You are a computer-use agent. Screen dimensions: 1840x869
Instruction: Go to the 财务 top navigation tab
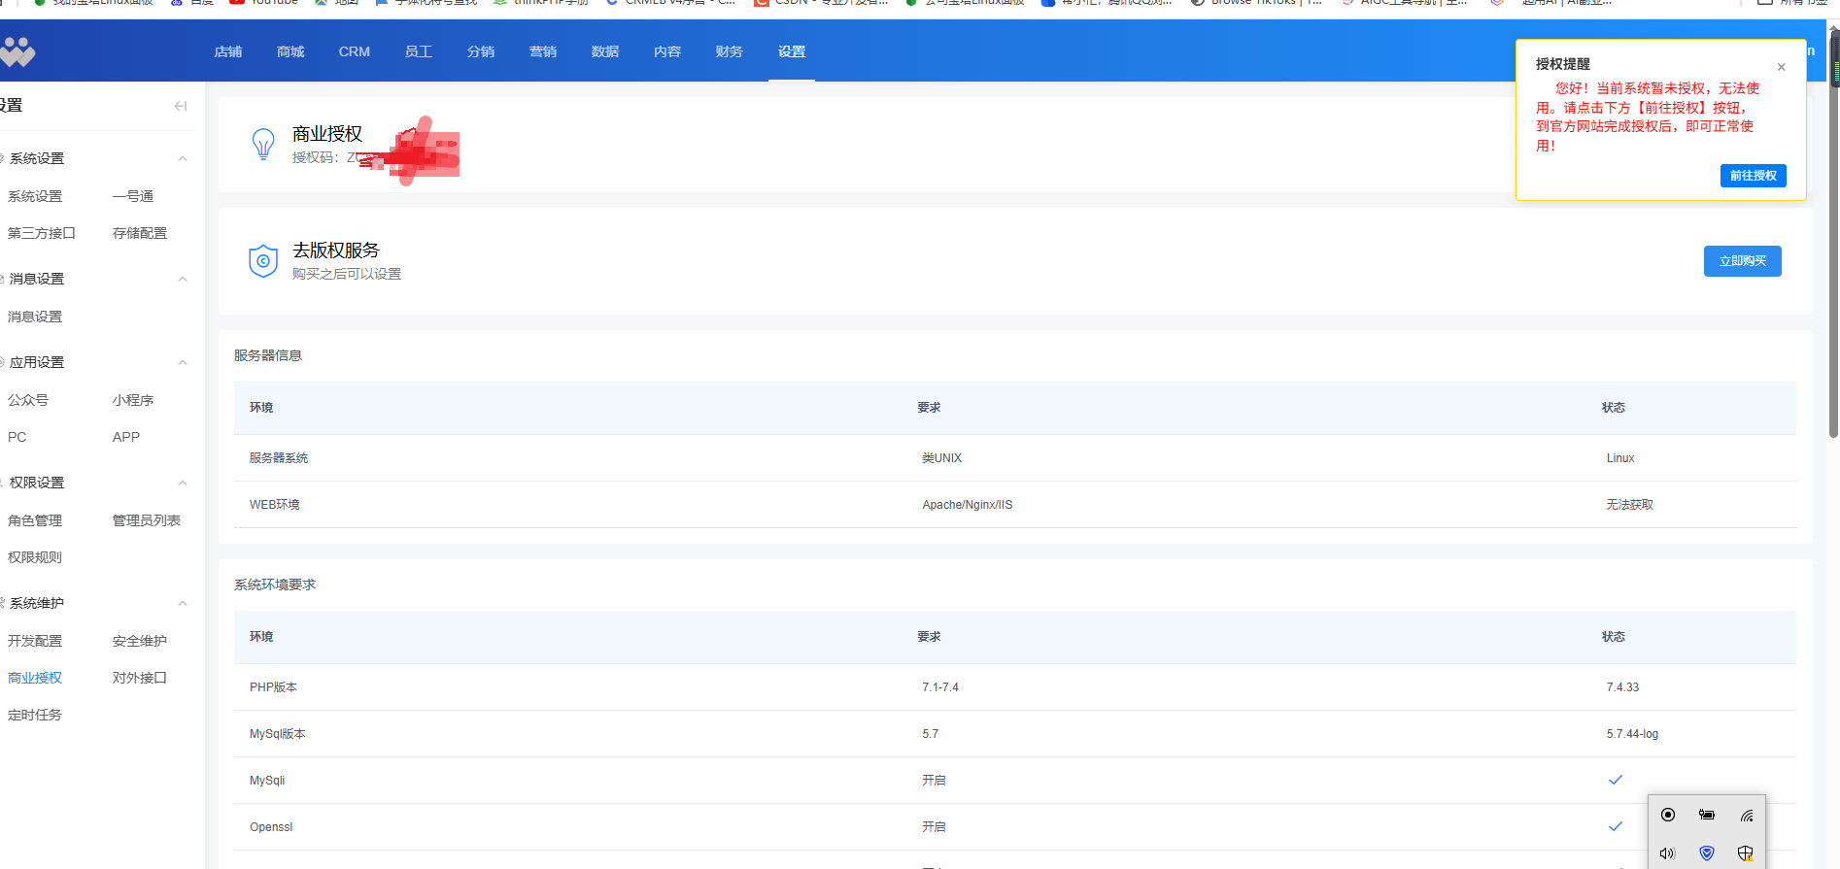[x=730, y=51]
